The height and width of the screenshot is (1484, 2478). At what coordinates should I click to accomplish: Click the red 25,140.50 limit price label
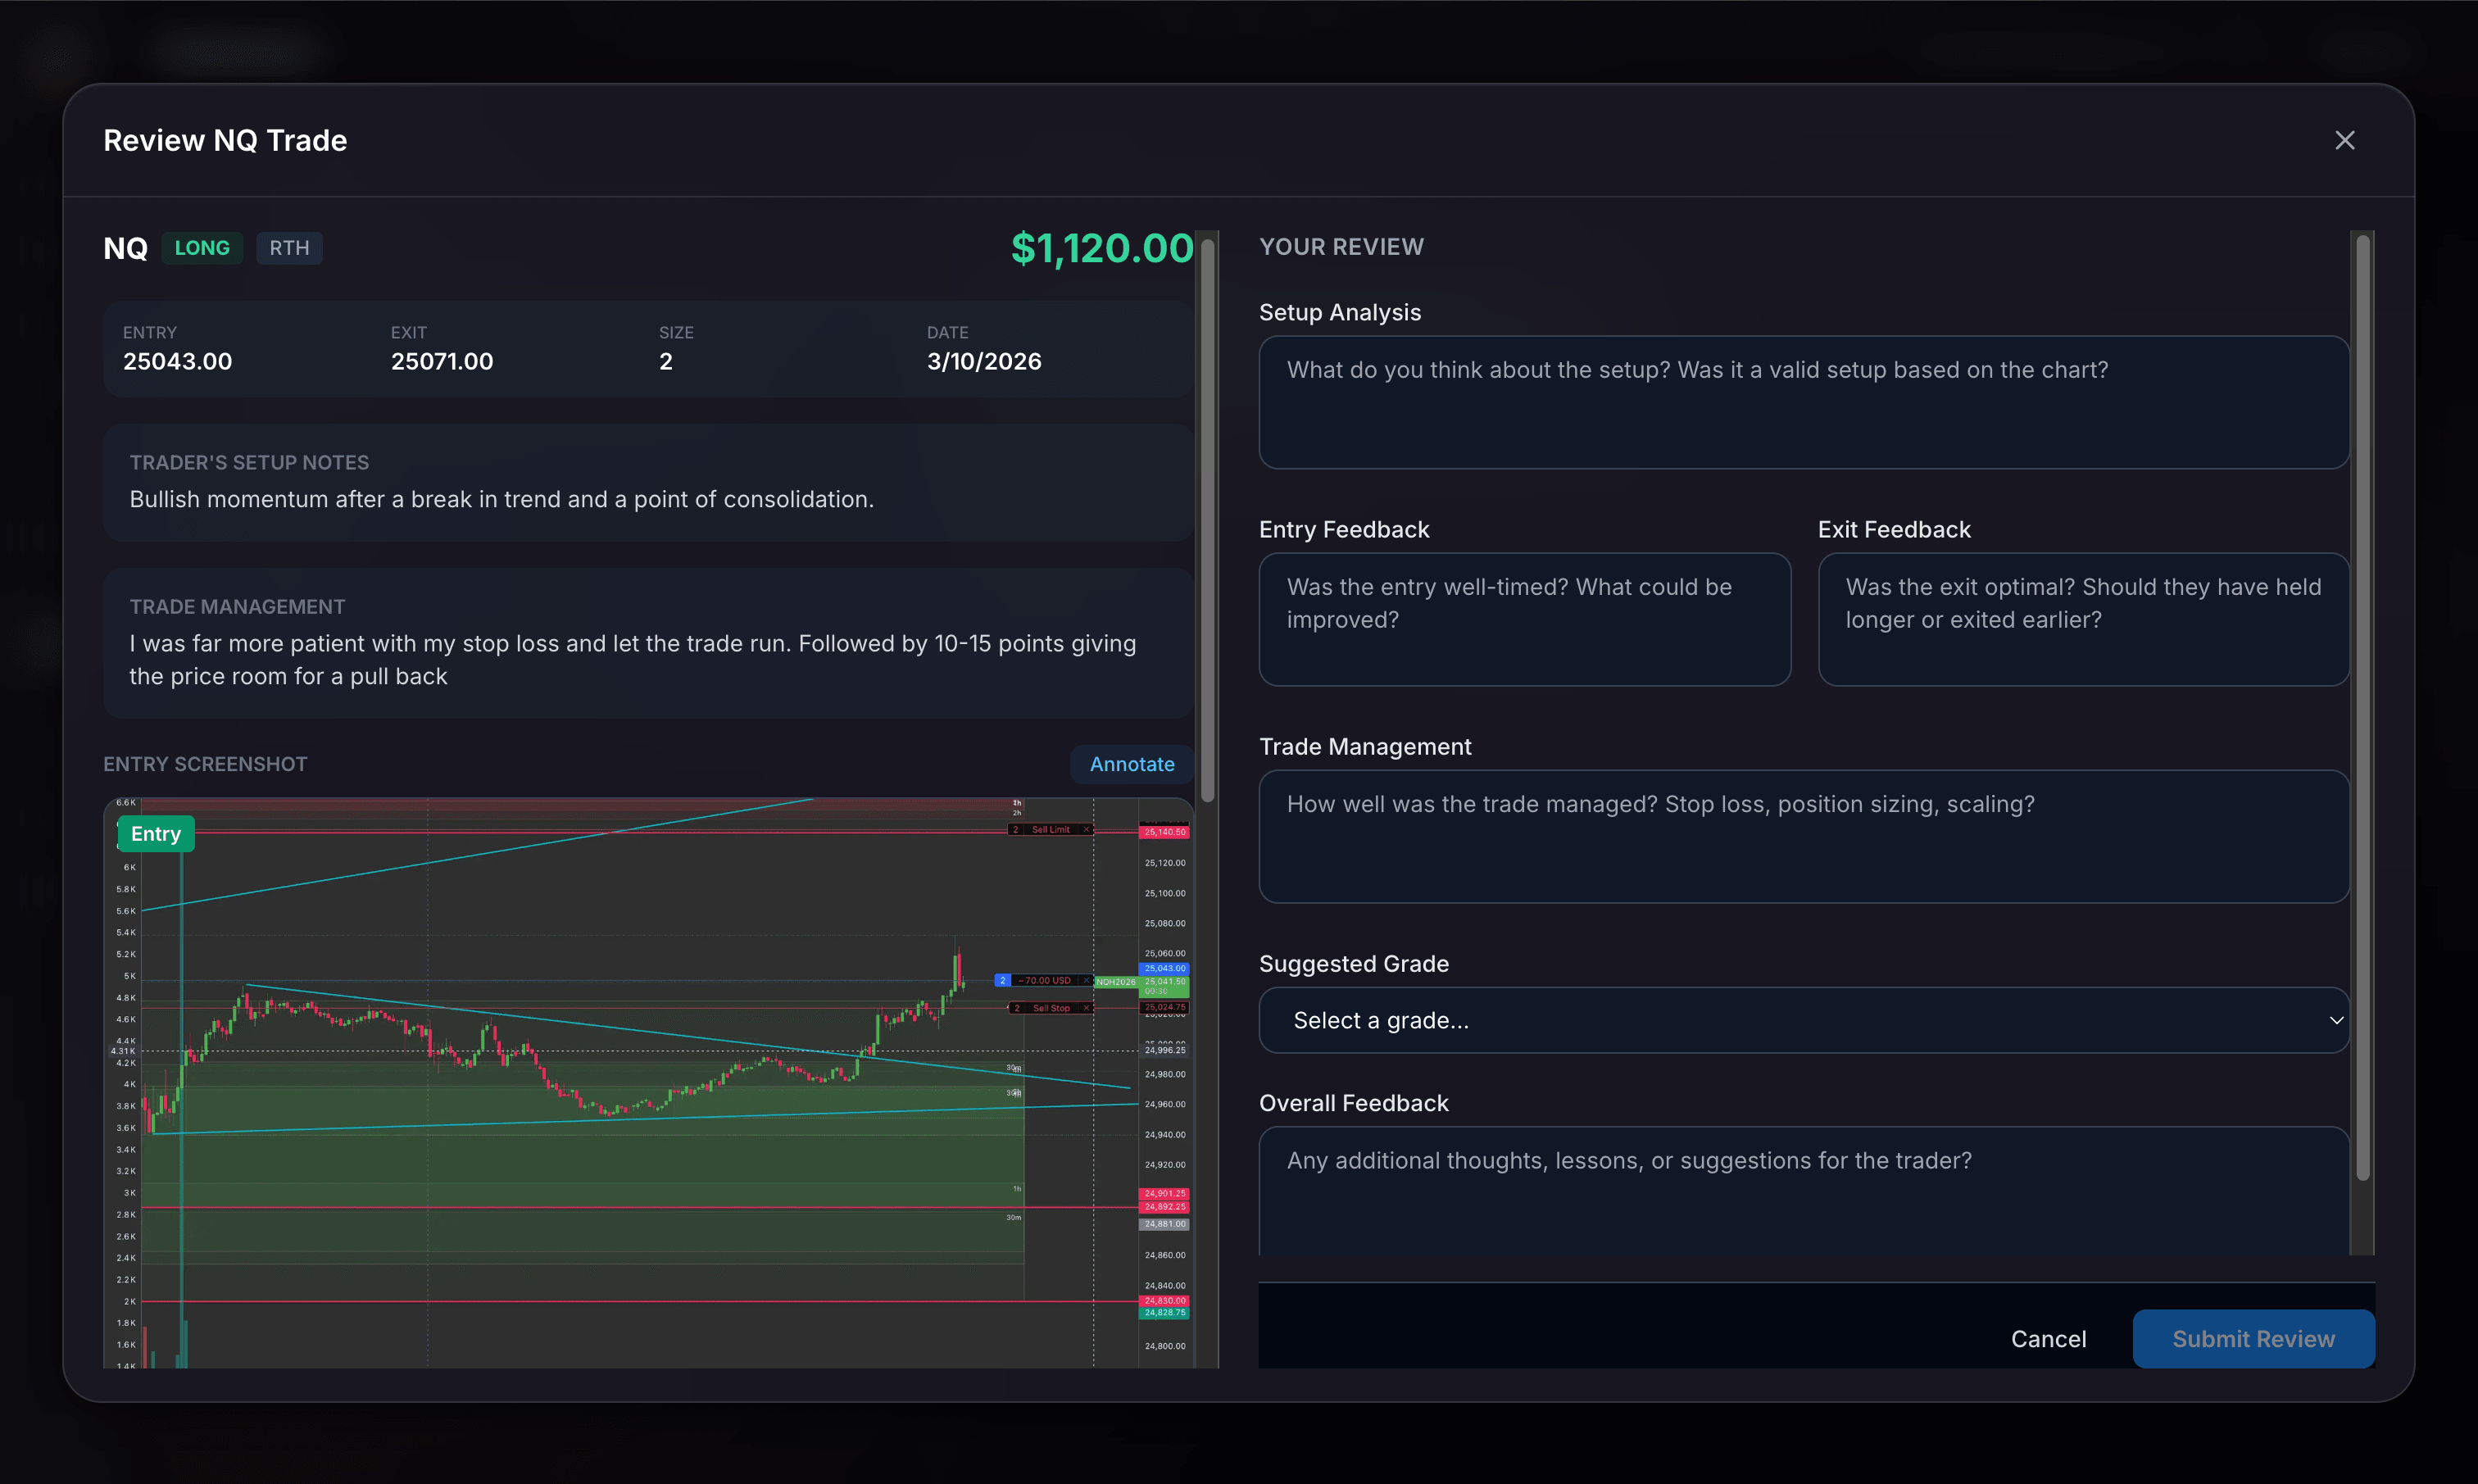pyautogui.click(x=1164, y=831)
